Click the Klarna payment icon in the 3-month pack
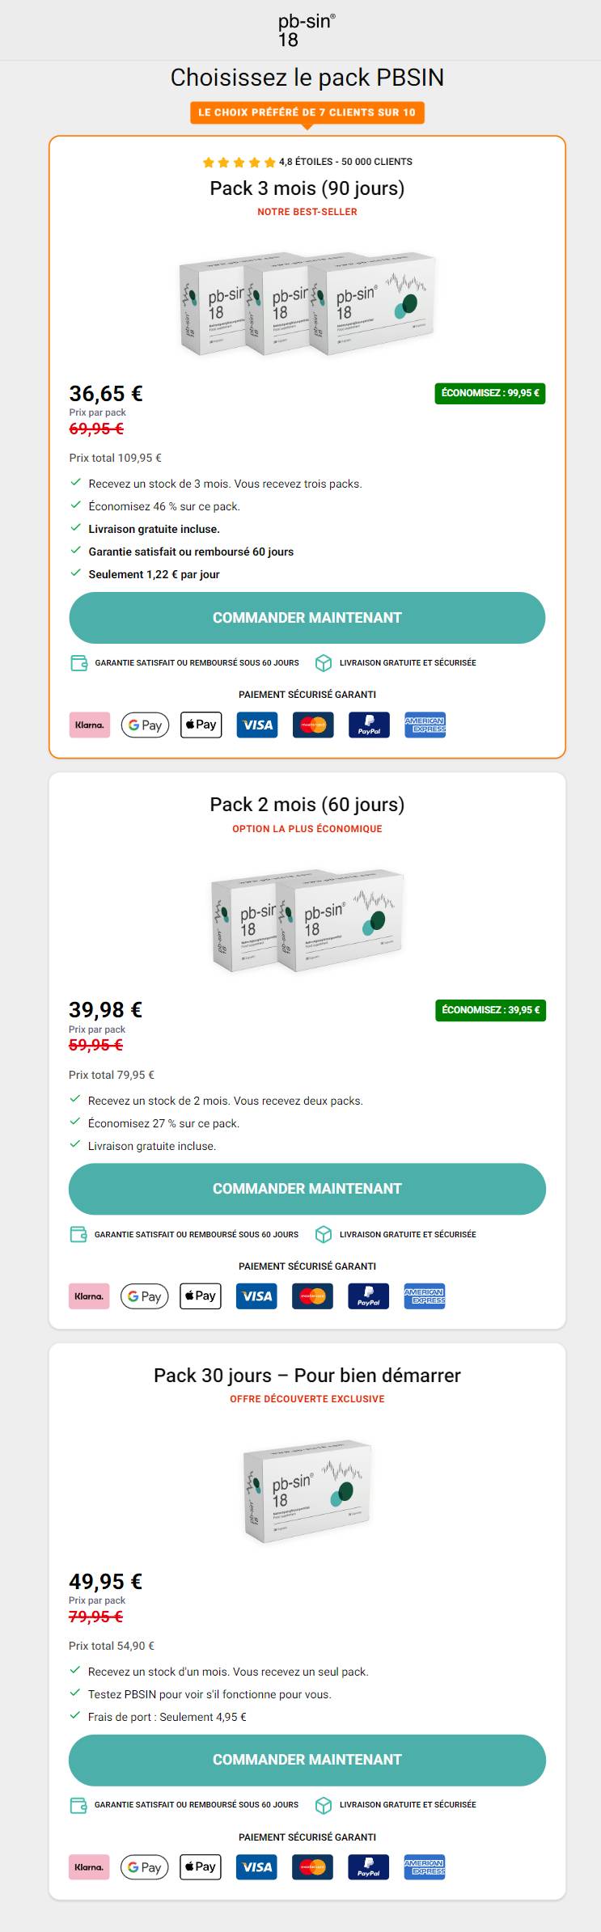This screenshot has height=1932, width=601. pyautogui.click(x=89, y=725)
